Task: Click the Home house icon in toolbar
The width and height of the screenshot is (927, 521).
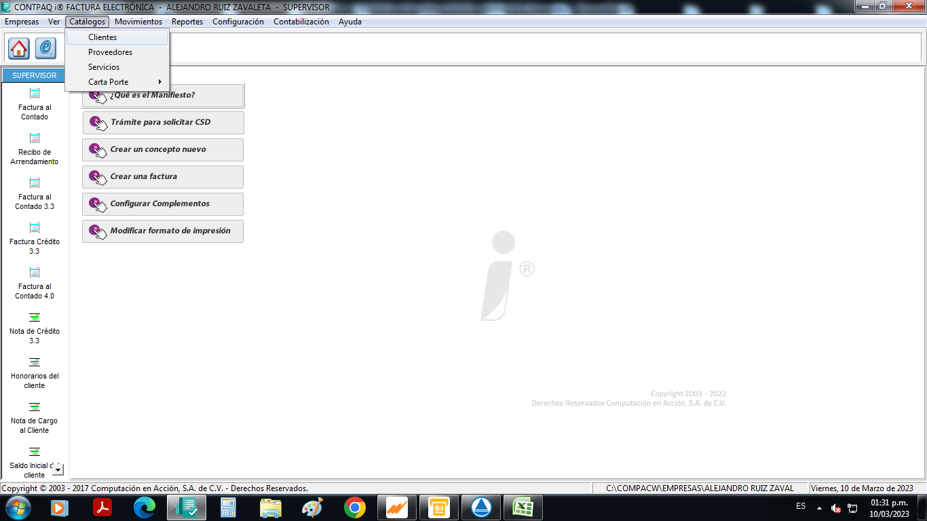Action: [19, 48]
